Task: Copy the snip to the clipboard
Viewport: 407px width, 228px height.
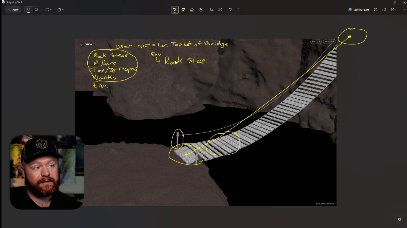Action: [384, 10]
